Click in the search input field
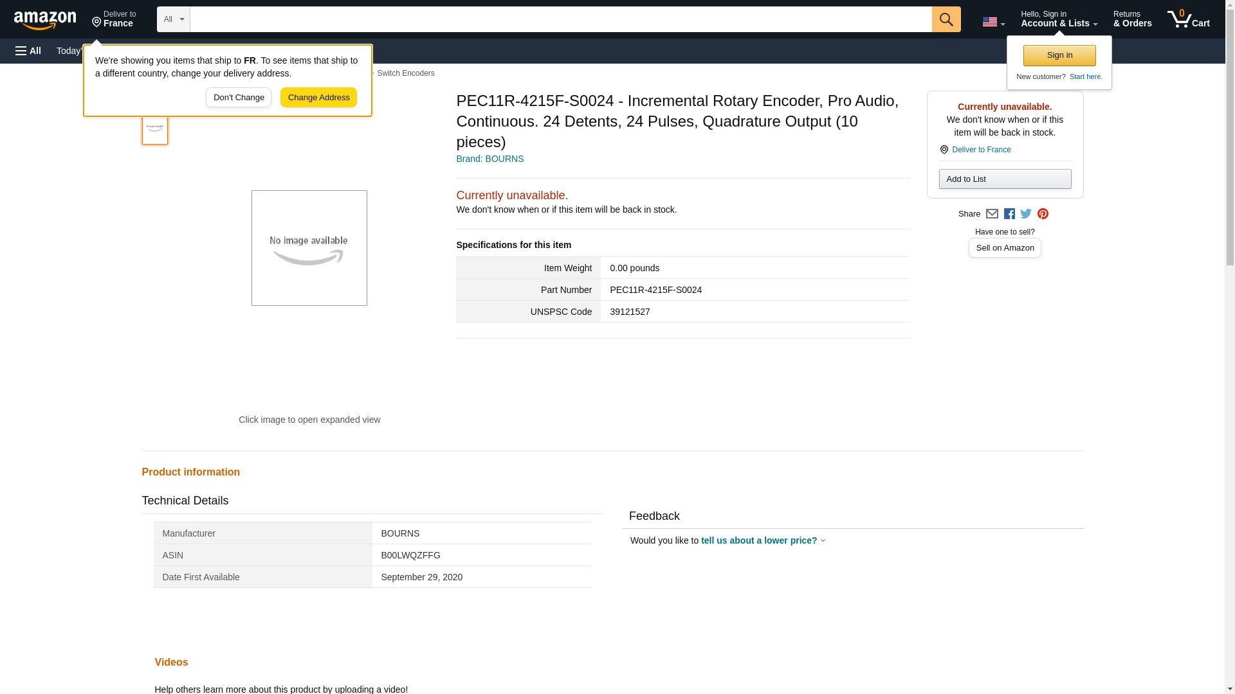 coord(560,19)
